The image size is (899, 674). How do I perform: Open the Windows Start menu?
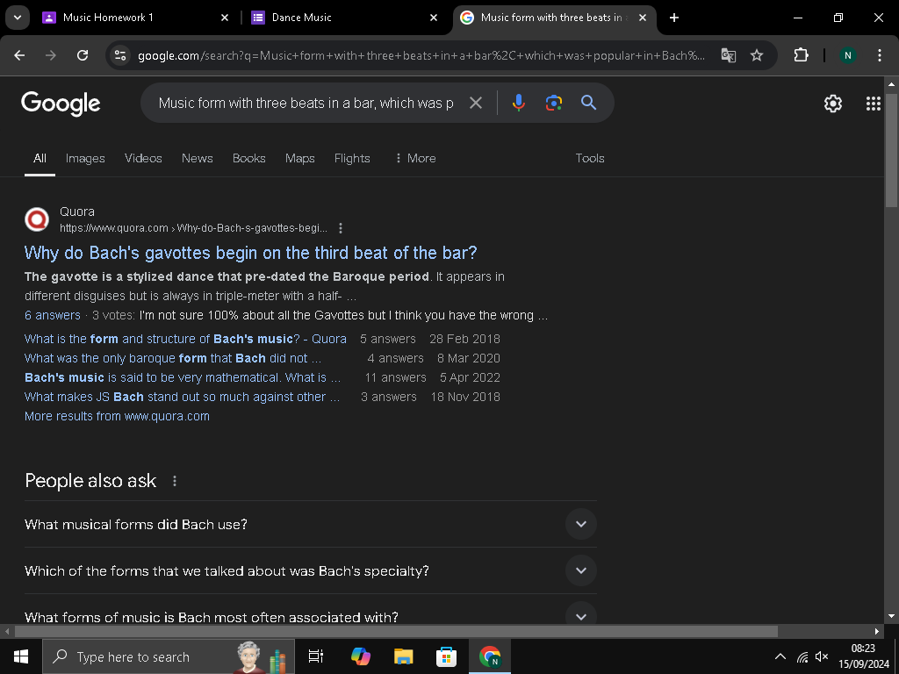21,656
